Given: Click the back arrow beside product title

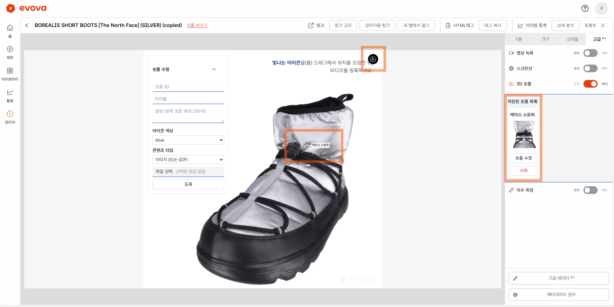Looking at the screenshot, I should click(27, 25).
